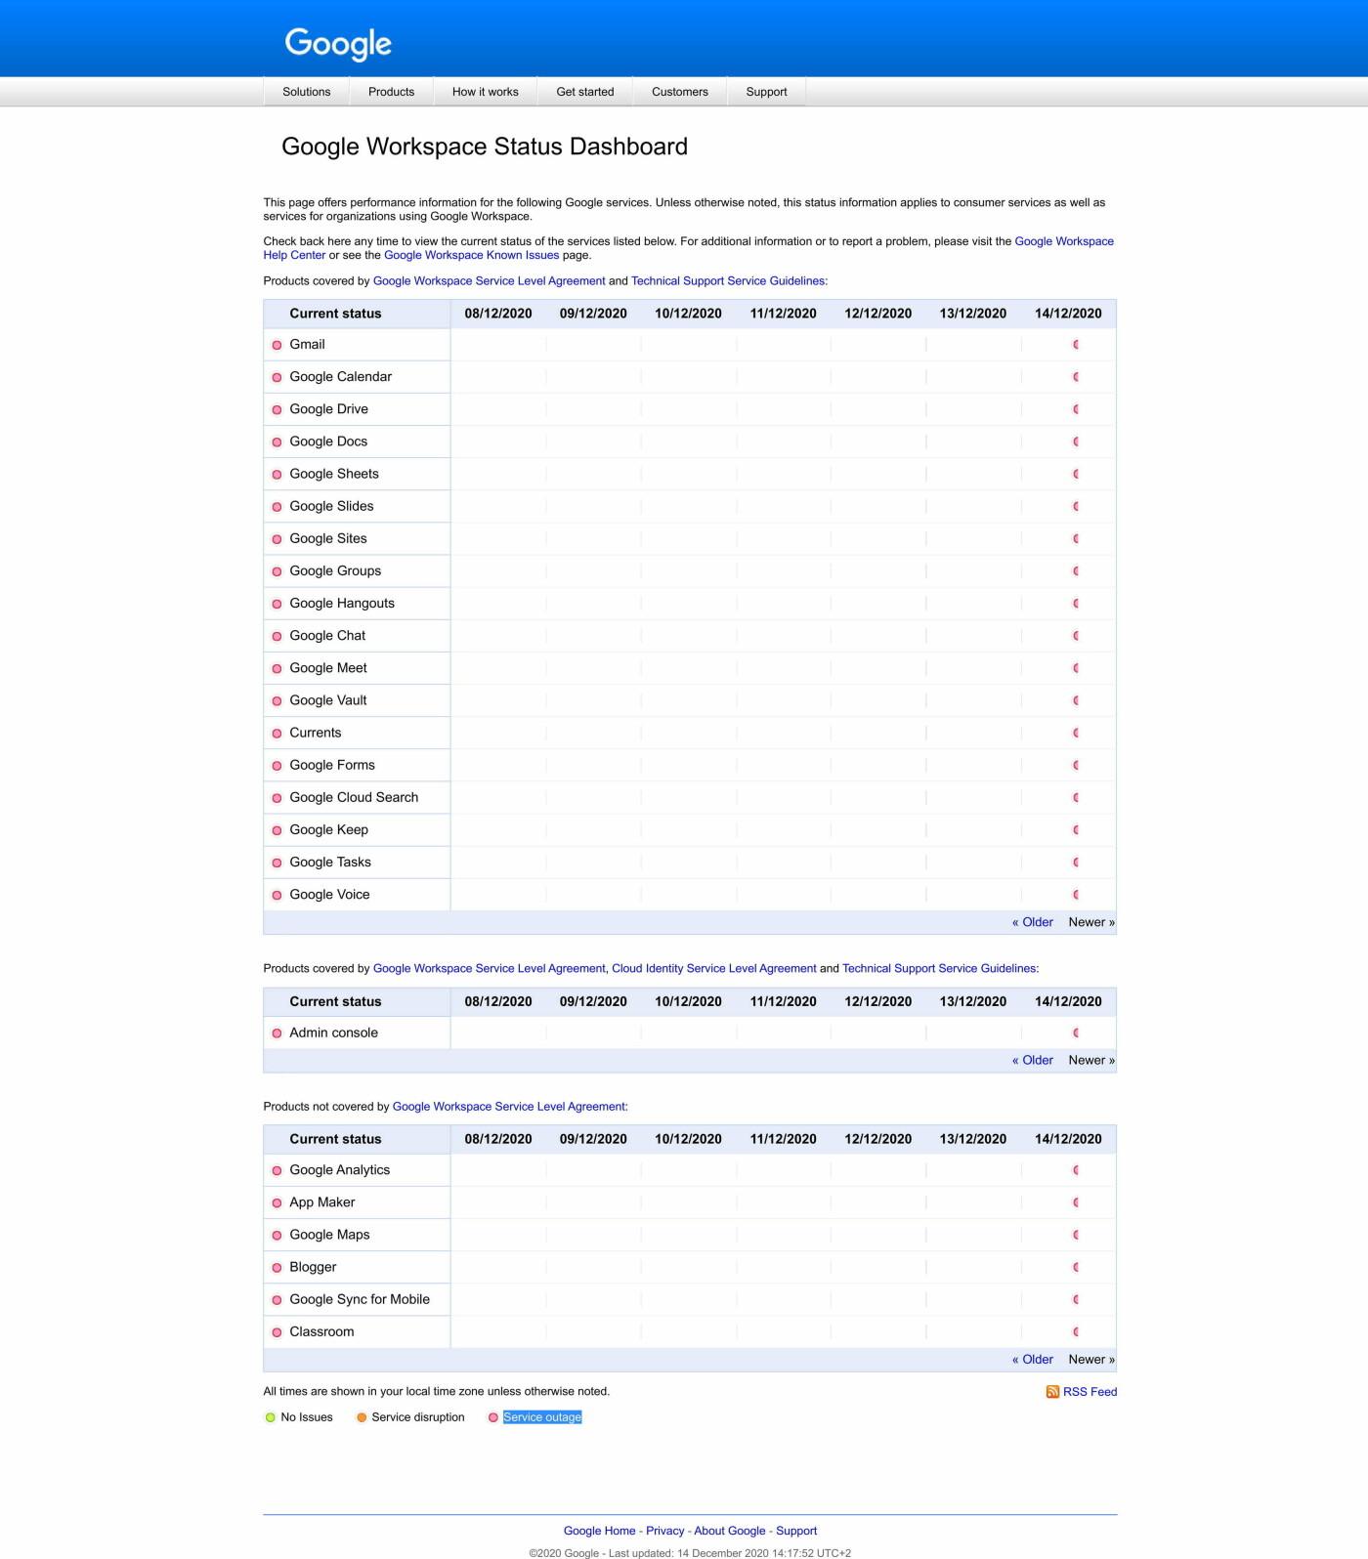Click the 08/12/2020 header in the Gmail table
This screenshot has width=1368, height=1559.
pos(498,314)
